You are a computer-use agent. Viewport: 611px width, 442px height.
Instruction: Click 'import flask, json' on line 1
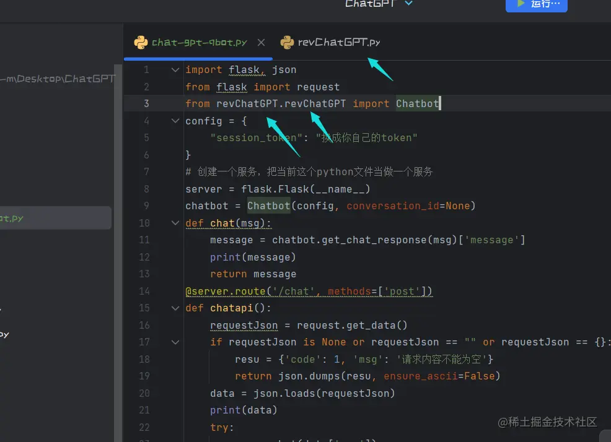click(x=241, y=70)
